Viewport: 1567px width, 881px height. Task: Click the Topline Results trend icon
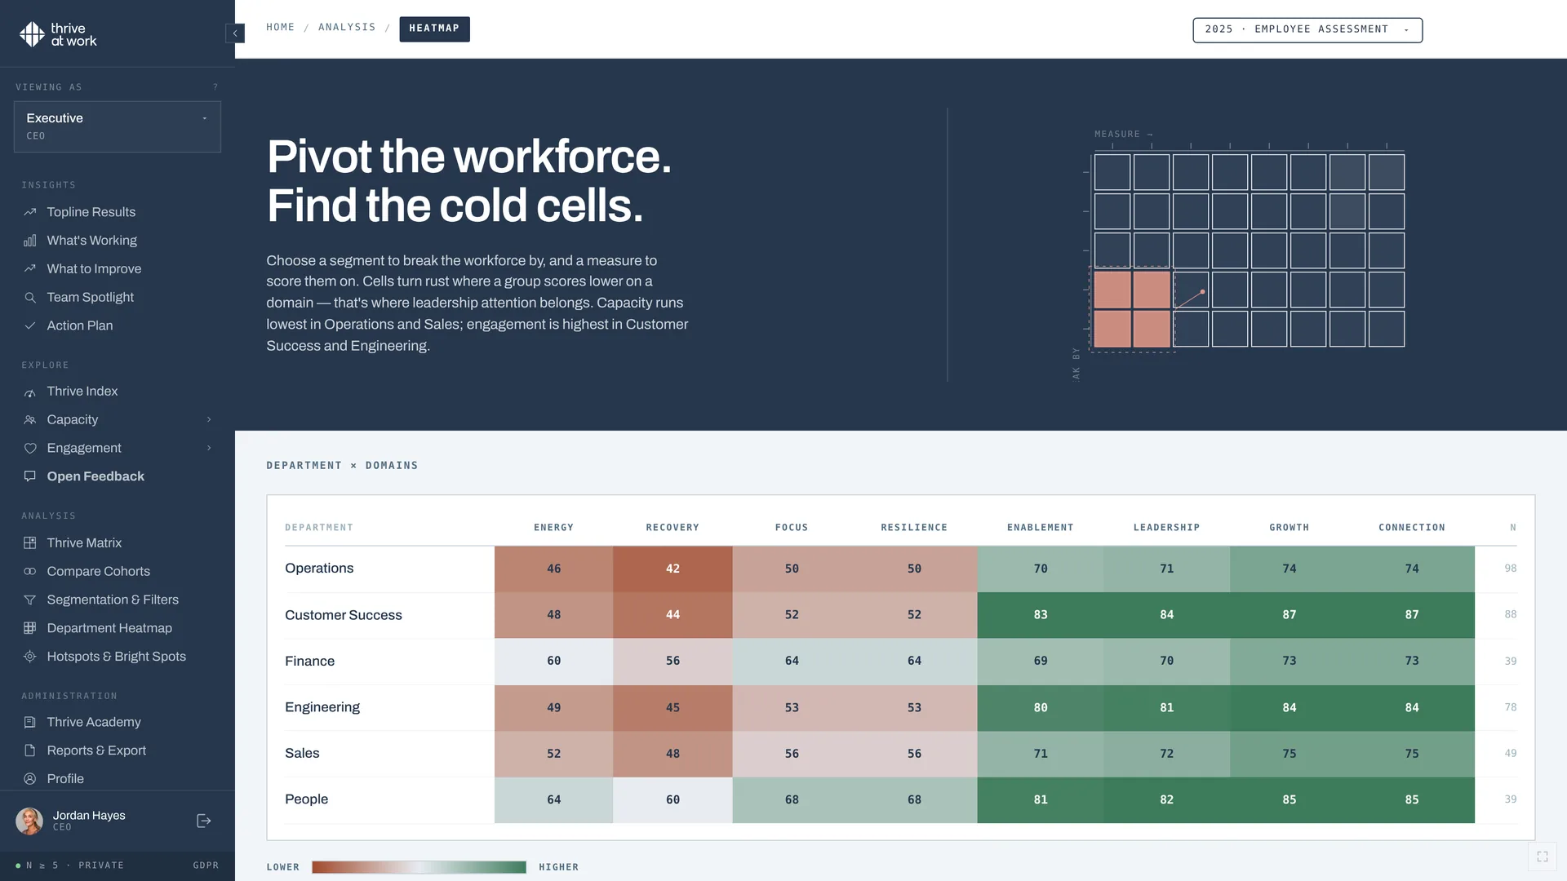tap(30, 212)
